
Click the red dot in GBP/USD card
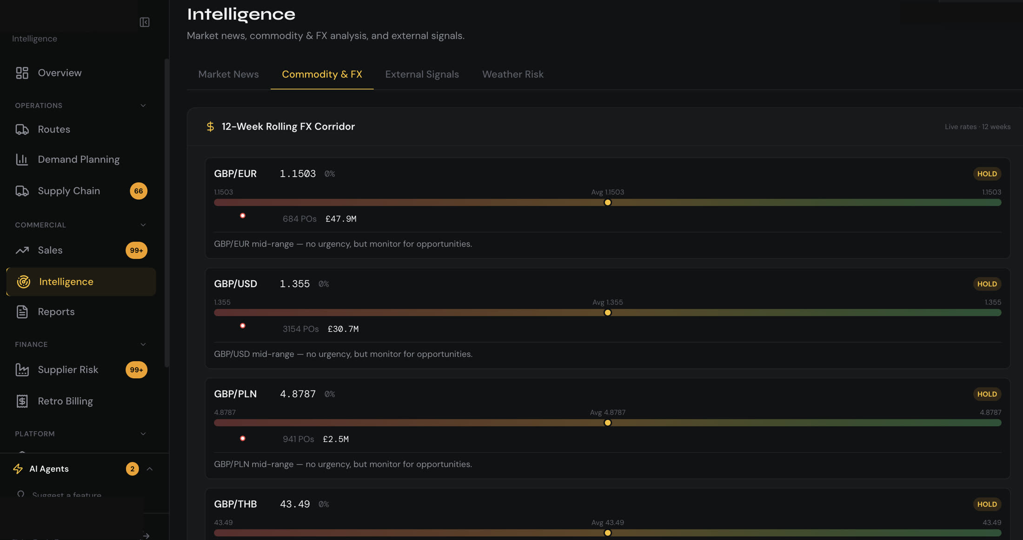(243, 326)
